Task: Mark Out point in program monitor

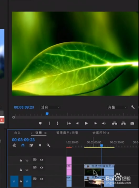Action: click(58, 123)
